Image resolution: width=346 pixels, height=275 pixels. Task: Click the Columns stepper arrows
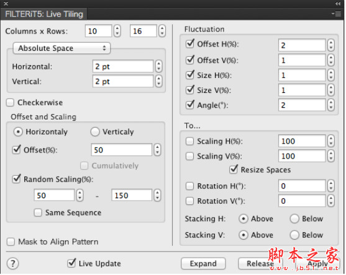tap(117, 31)
